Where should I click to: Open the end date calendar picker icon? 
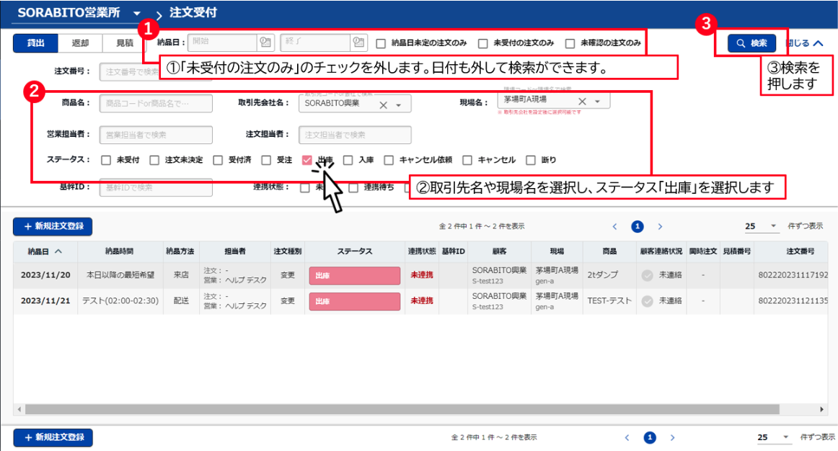358,43
